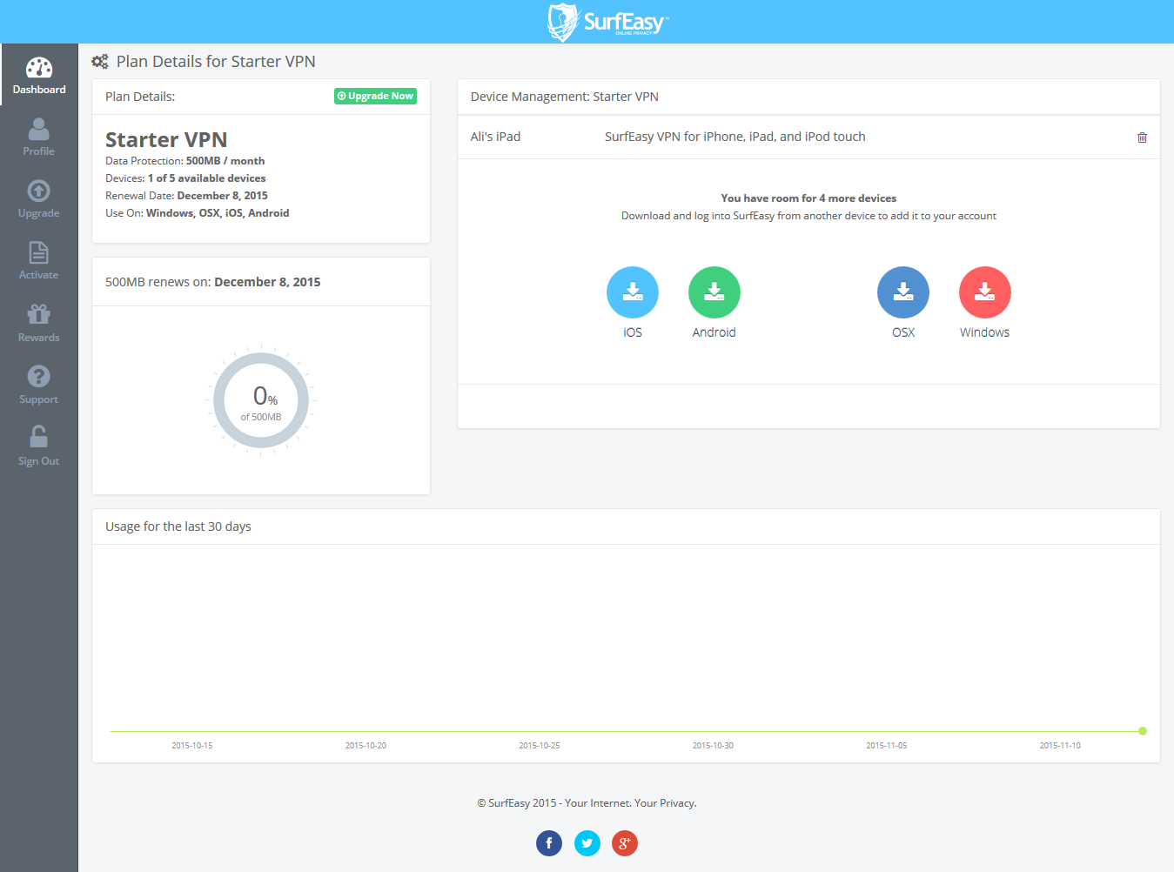1174x872 pixels.
Task: Click the Android label link
Action: pos(714,332)
